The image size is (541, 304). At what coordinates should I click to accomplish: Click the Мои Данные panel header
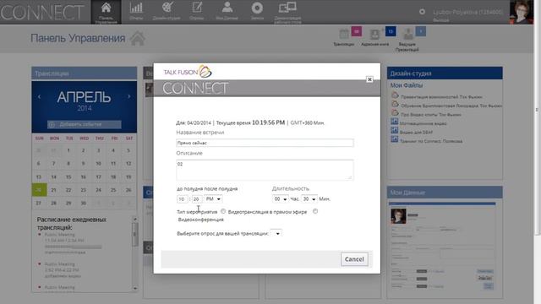point(445,193)
